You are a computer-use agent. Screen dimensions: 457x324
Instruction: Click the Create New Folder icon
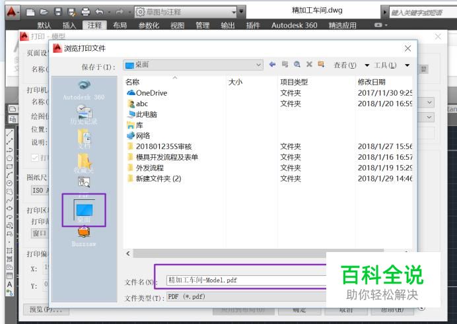(321, 64)
